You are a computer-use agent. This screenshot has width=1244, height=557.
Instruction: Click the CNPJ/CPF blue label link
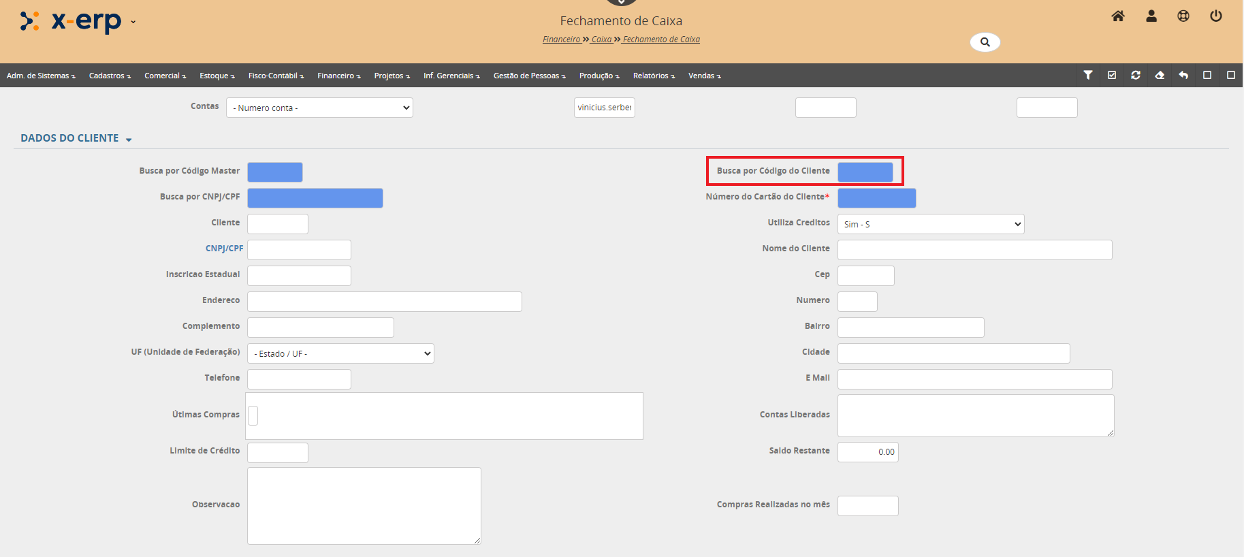pyautogui.click(x=224, y=249)
